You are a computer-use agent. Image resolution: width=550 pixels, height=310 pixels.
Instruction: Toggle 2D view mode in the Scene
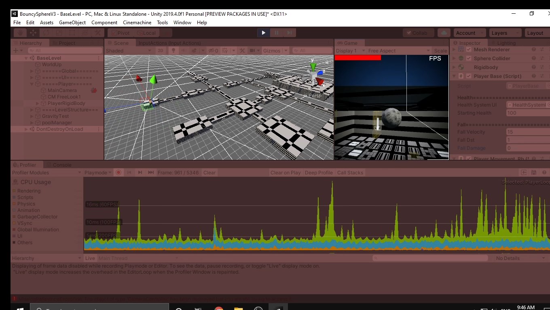click(x=161, y=51)
